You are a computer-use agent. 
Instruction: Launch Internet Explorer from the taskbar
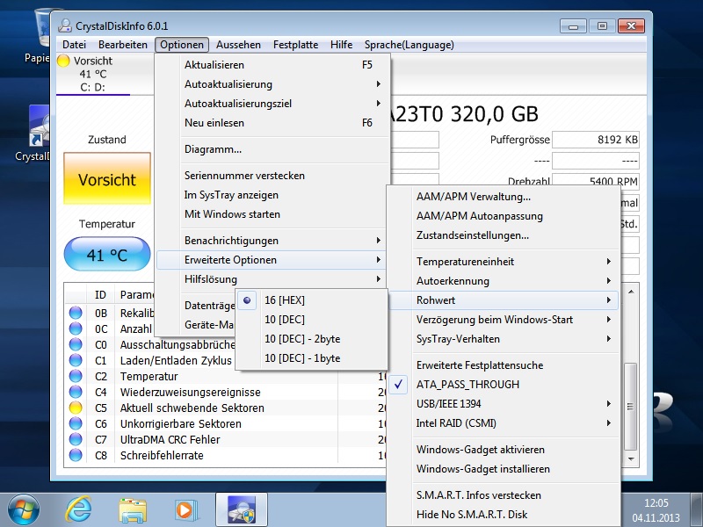[79, 510]
